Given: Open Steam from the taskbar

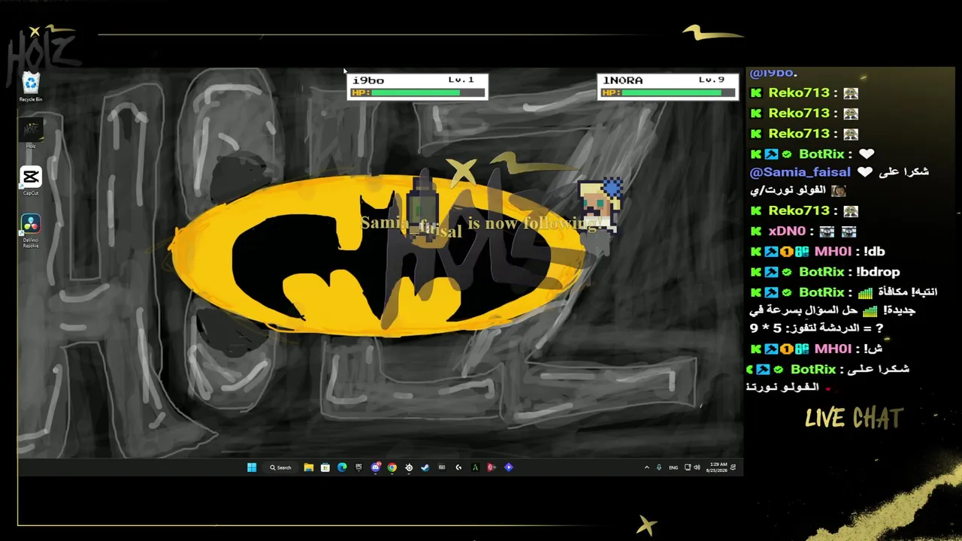Looking at the screenshot, I should pos(425,467).
